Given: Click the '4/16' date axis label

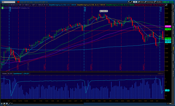Looking at the screenshot, I should [117, 101].
